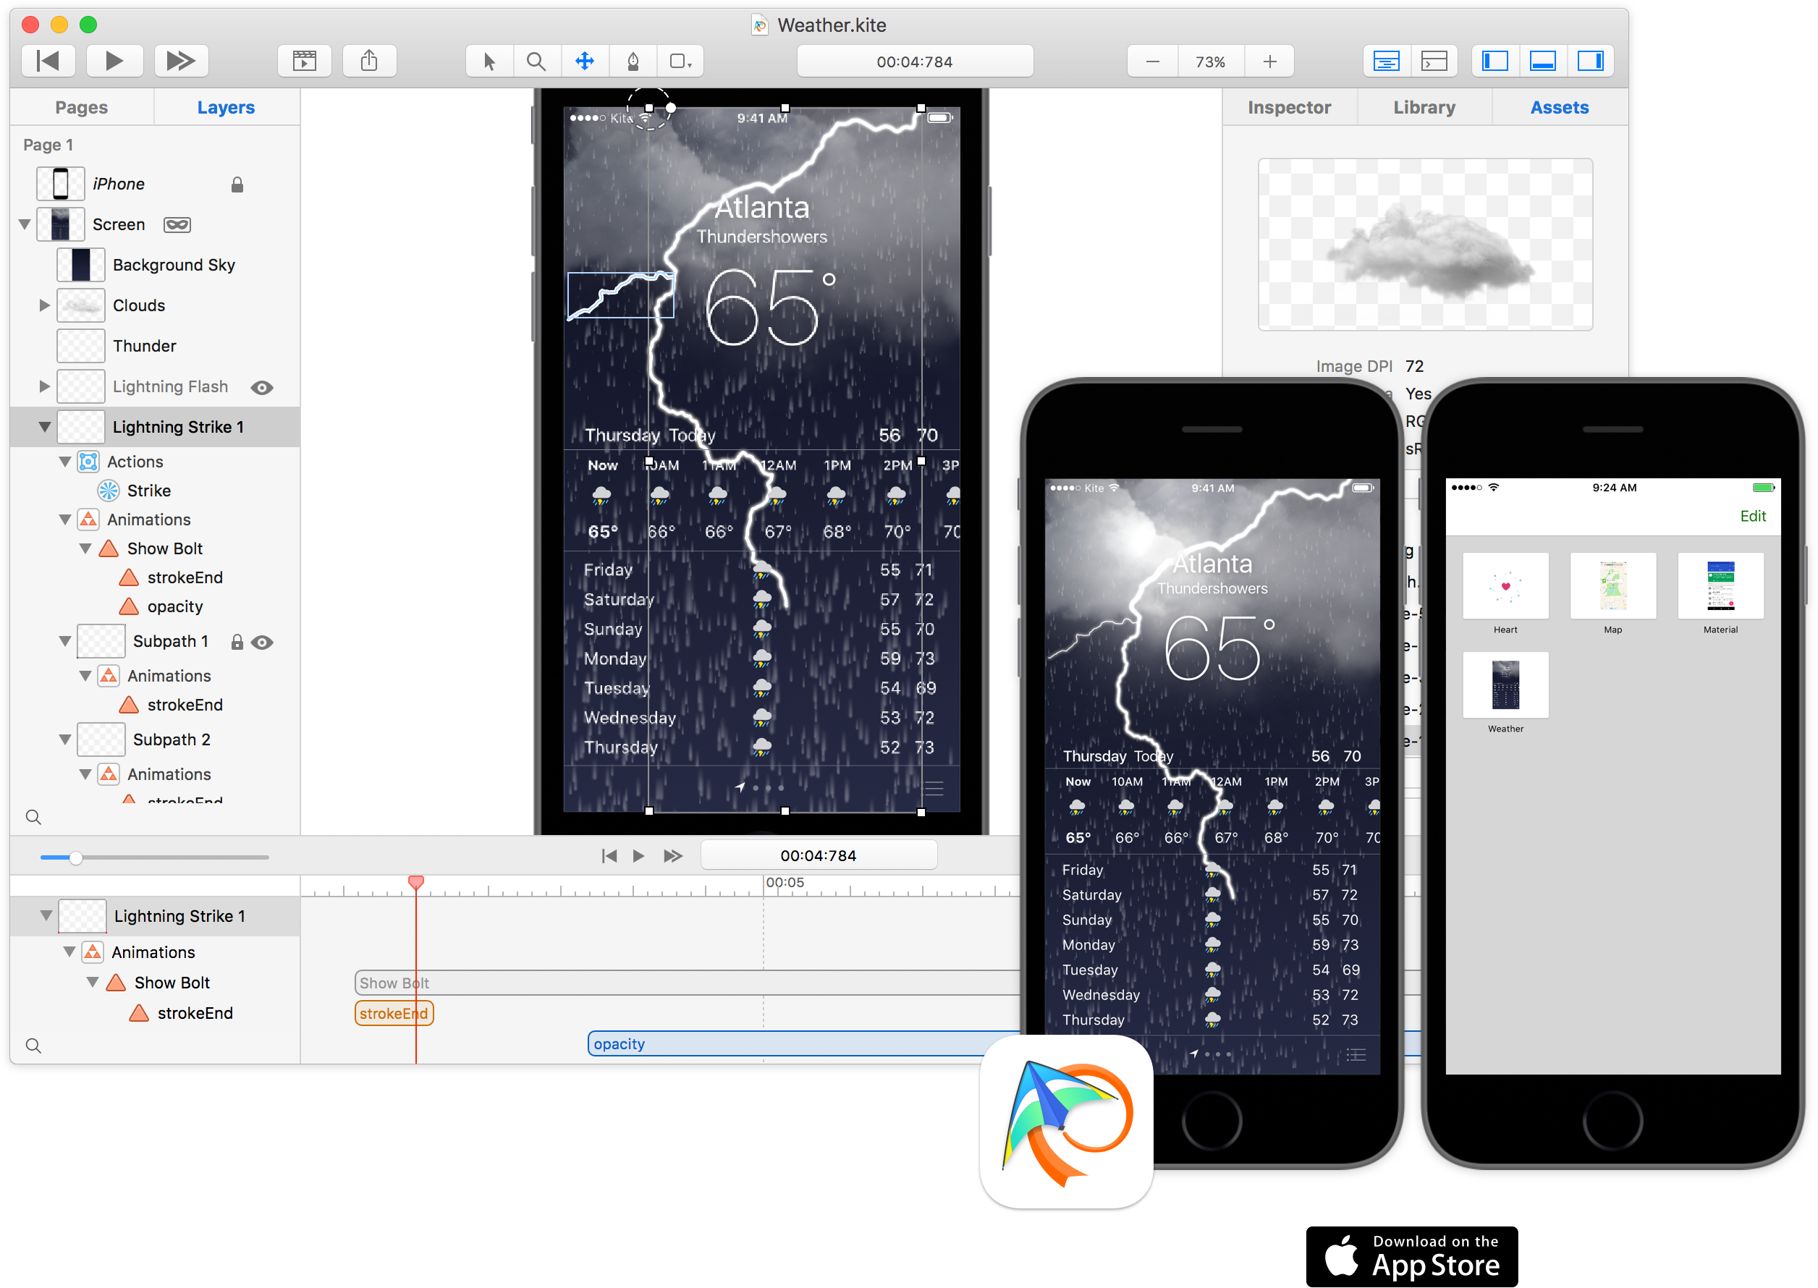
Task: Click the Share export icon
Action: coord(369,61)
